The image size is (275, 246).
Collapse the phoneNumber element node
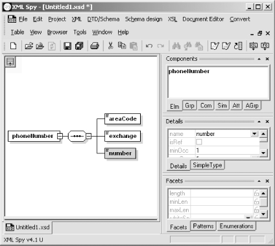(x=60, y=136)
